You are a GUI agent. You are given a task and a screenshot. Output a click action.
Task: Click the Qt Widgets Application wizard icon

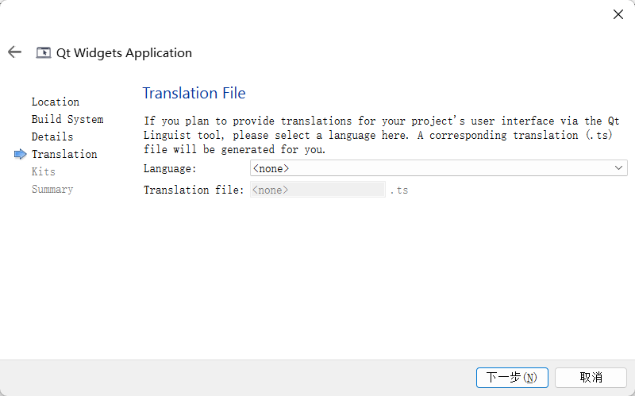[x=44, y=52]
